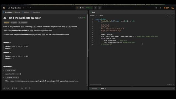Image resolution: width=176 pixels, height=99 pixels.
Task: Click the Example 1 input nums = [1,3,4,2,2]
Action: click(16, 46)
